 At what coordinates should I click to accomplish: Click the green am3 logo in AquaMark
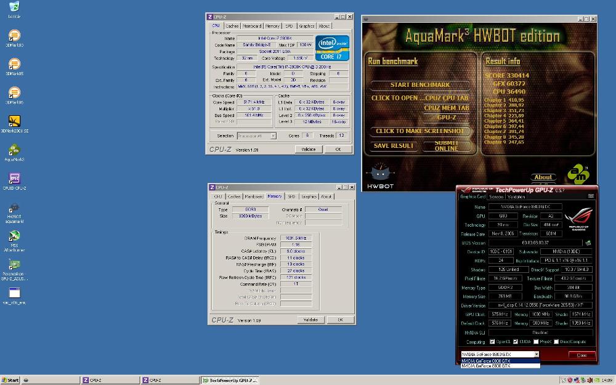click(578, 174)
